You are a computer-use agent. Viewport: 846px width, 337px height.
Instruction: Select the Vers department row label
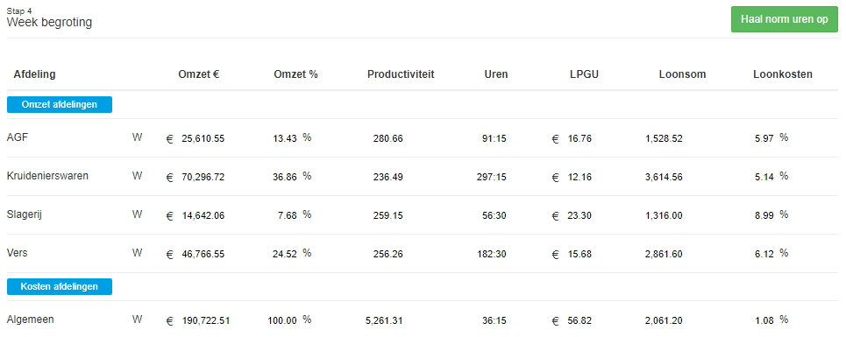(18, 252)
